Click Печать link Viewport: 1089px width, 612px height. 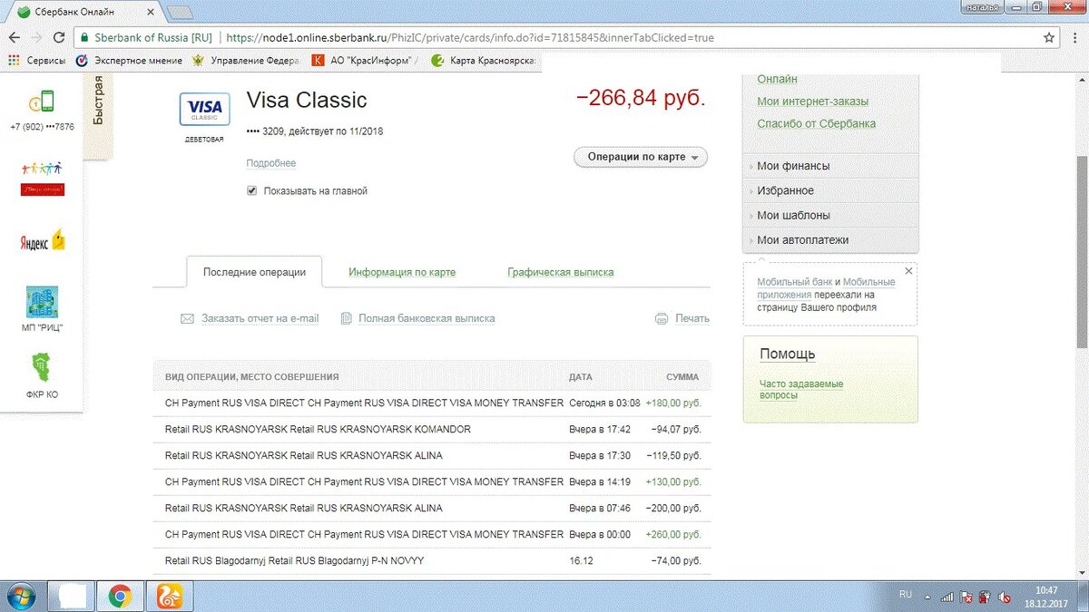point(692,319)
